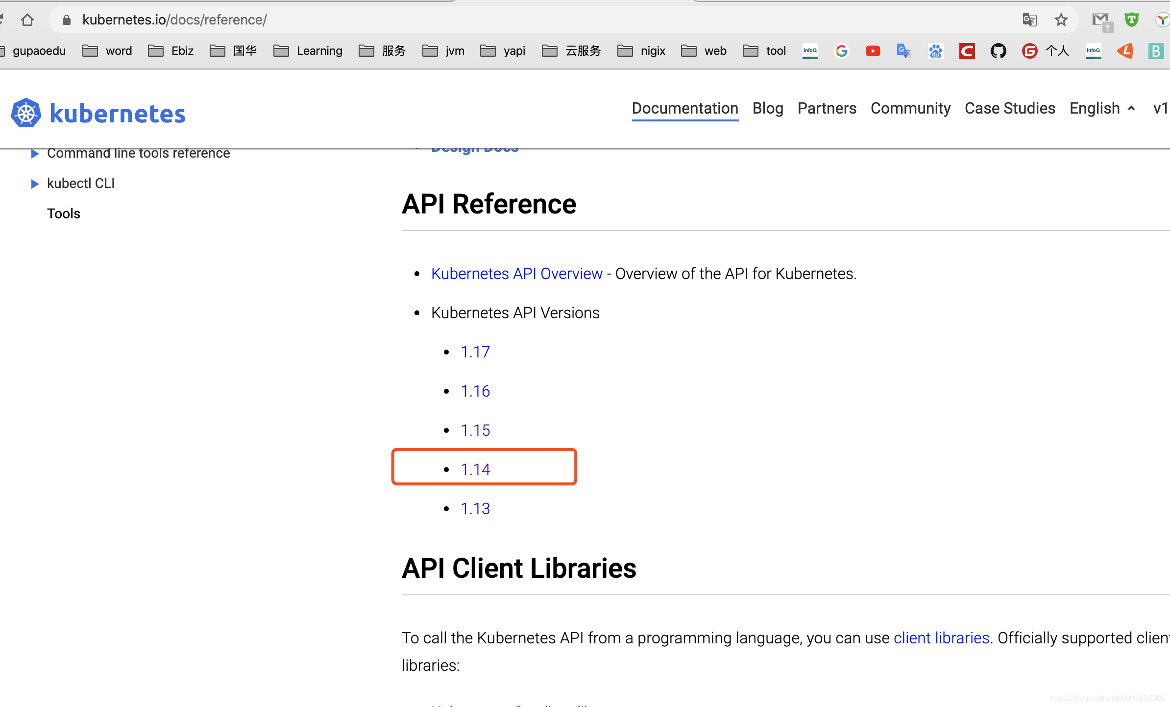Expand Command line tools reference tree item

click(x=34, y=154)
